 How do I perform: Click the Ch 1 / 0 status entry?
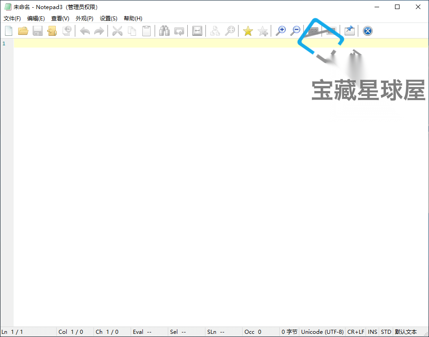(107, 332)
